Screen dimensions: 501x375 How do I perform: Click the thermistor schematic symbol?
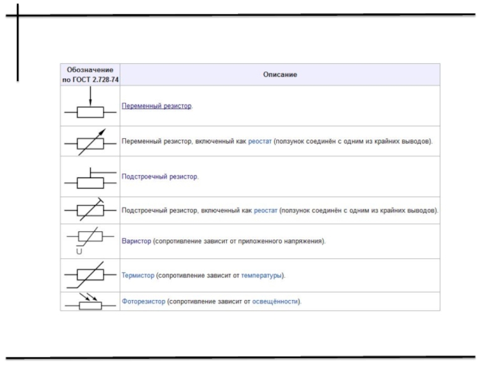pyautogui.click(x=90, y=275)
